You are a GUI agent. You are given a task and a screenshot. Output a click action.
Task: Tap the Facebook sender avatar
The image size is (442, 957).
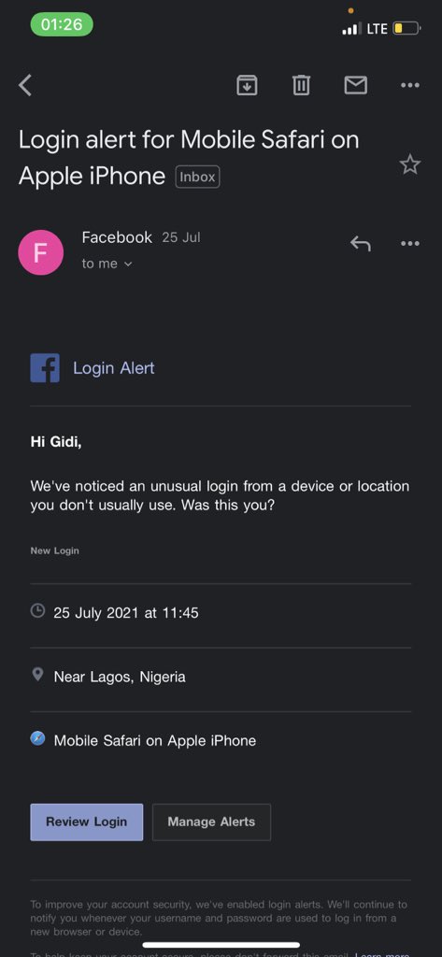[41, 252]
